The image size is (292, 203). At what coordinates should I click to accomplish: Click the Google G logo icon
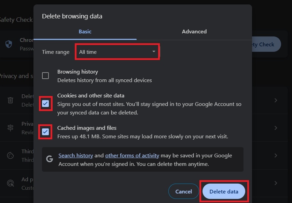tap(50, 159)
